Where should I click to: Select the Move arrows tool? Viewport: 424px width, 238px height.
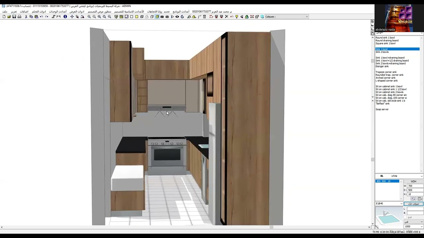(72, 17)
